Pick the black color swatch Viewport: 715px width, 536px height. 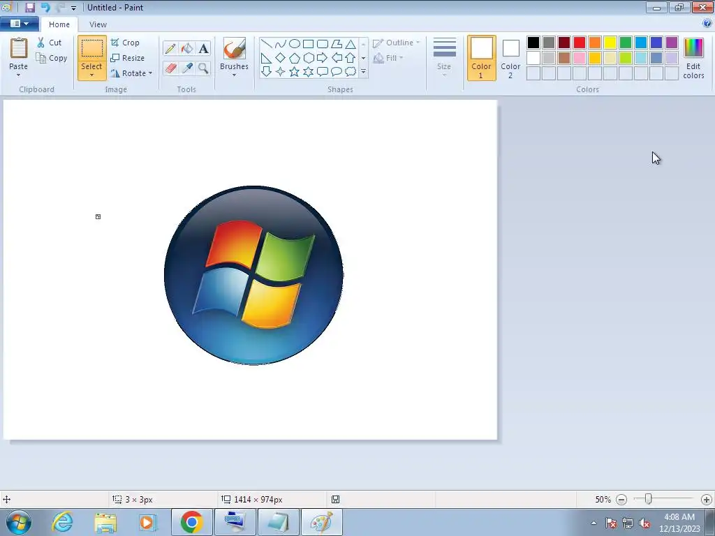point(533,43)
